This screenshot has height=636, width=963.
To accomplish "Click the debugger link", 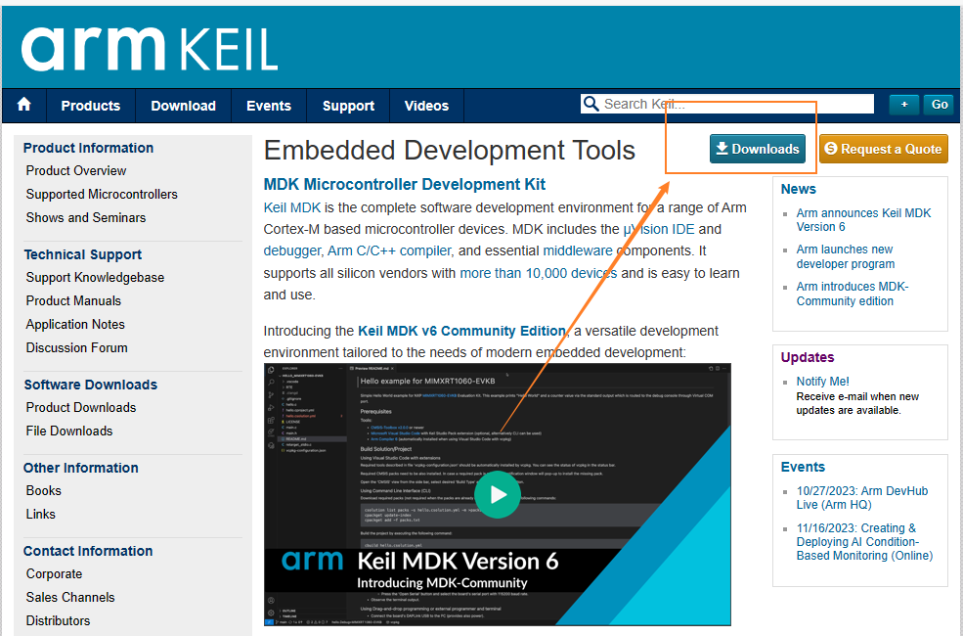I will click(291, 250).
